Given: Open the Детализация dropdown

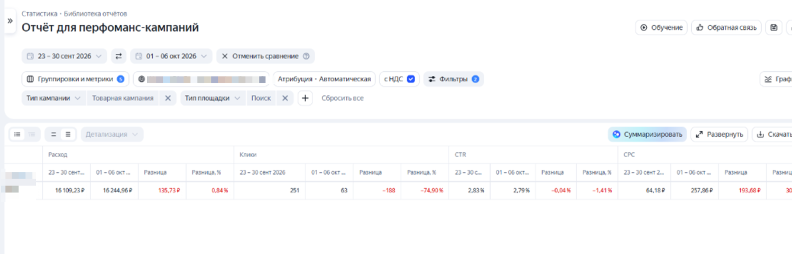Looking at the screenshot, I should [x=112, y=134].
